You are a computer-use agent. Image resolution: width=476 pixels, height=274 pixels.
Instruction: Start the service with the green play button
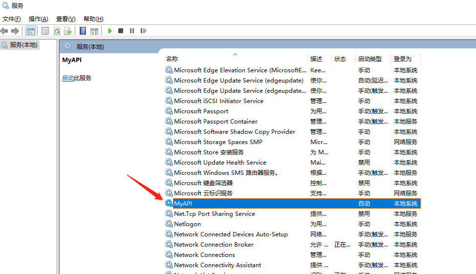click(x=110, y=31)
